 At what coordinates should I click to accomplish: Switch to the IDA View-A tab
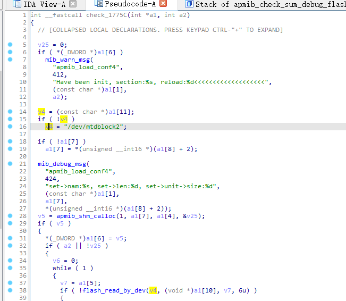click(44, 4)
